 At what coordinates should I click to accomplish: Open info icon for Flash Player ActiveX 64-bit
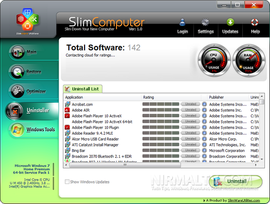click(x=204, y=121)
